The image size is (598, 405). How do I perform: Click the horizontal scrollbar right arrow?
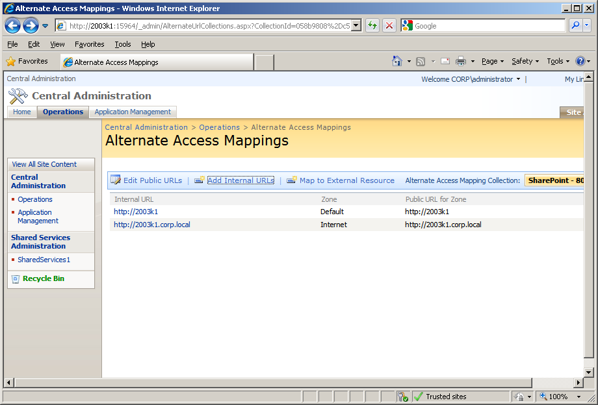[577, 383]
